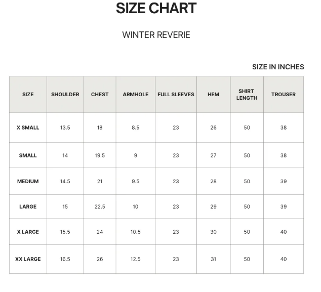Screen dimensions: 321x292
Task: Click the 22.5 chest value for LARGE
Action: pos(100,206)
